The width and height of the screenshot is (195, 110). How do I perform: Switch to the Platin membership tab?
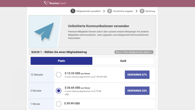click(61, 61)
